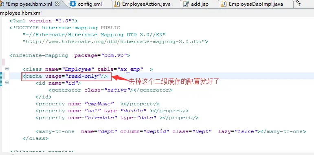Click the EmployeeDaoImpl.java file icon
This screenshot has height=155, width=314.
point(224,4)
